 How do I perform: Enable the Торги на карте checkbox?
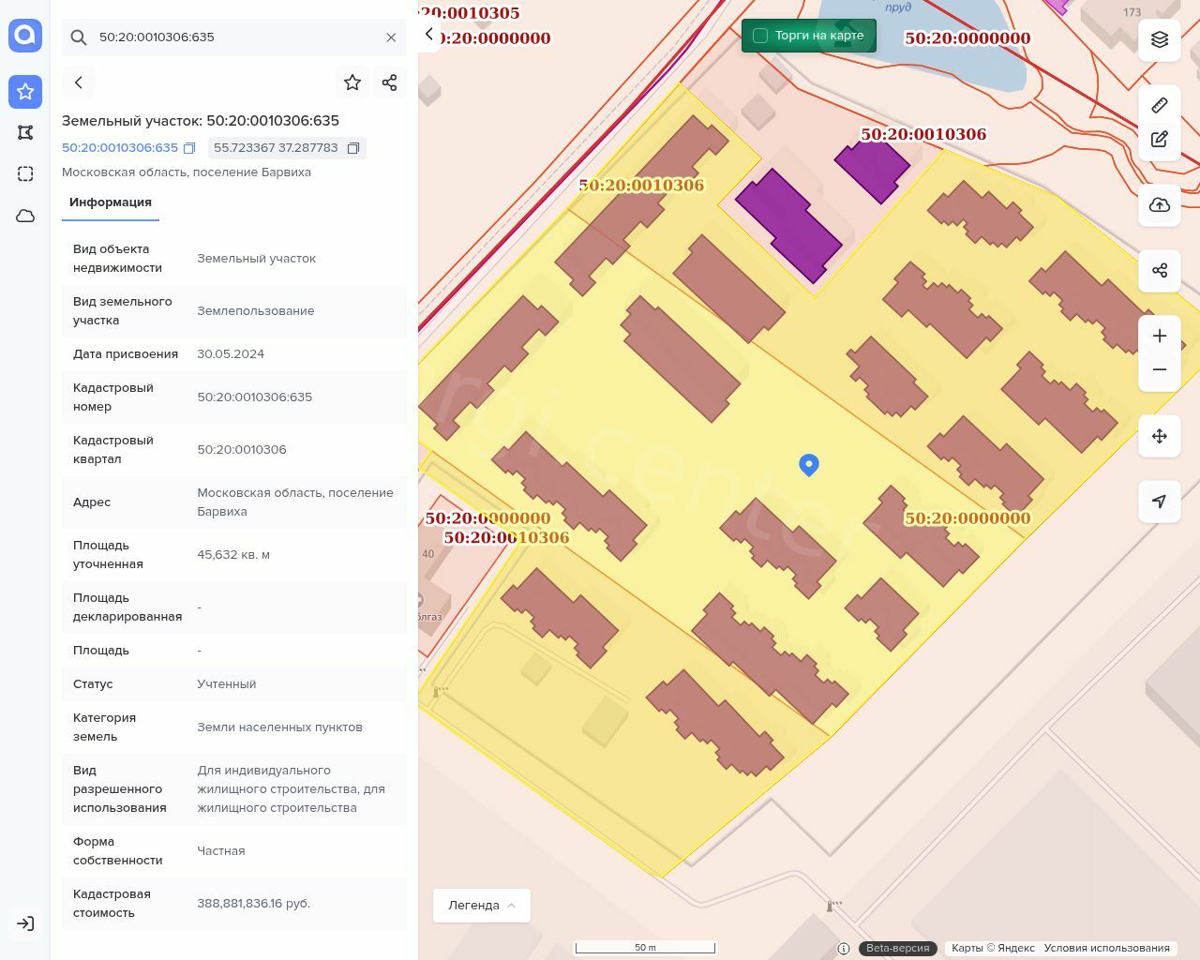(760, 36)
